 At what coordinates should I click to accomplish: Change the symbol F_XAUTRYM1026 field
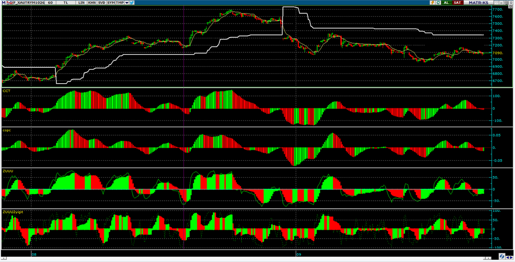click(x=28, y=3)
